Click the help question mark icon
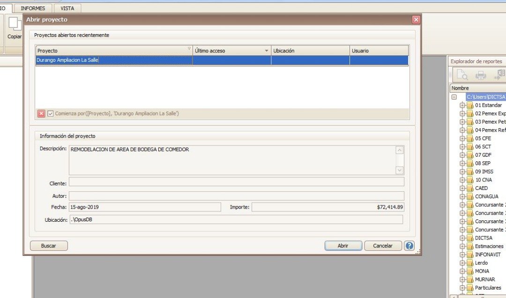Image resolution: width=506 pixels, height=298 pixels. tap(409, 246)
